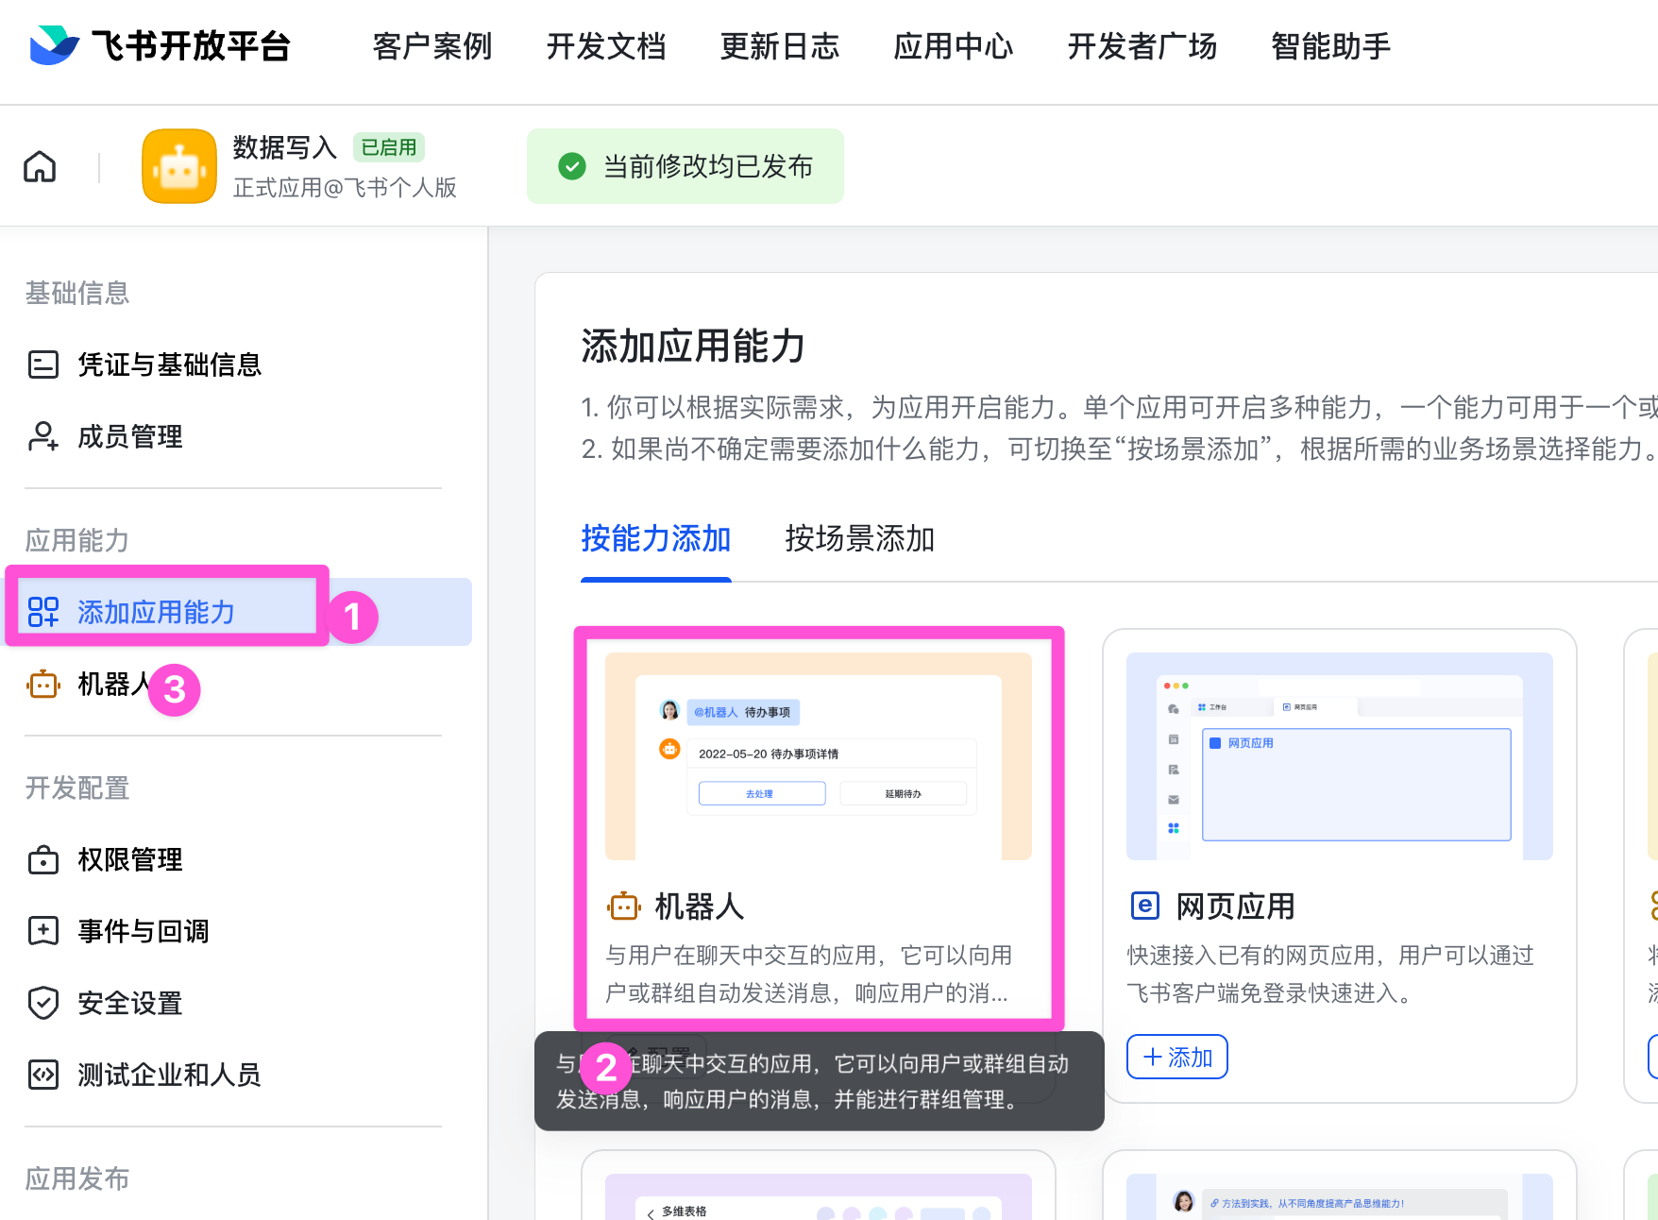
Task: Click the 开发配置 section label
Action: [77, 788]
